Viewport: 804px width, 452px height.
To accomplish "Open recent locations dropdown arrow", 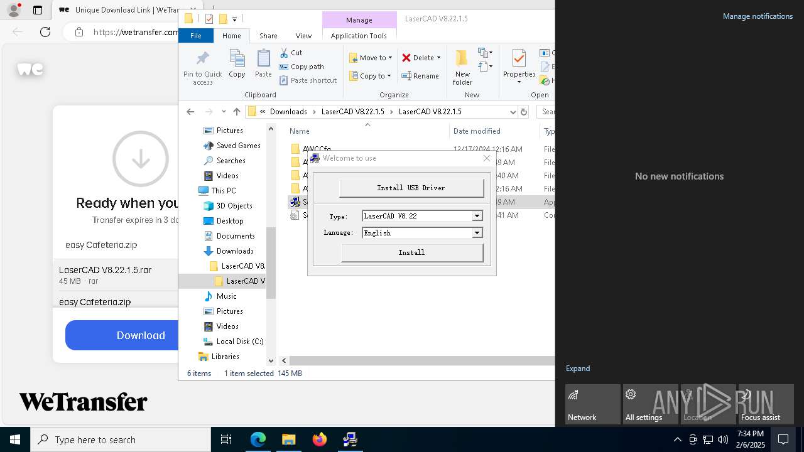I will [224, 112].
